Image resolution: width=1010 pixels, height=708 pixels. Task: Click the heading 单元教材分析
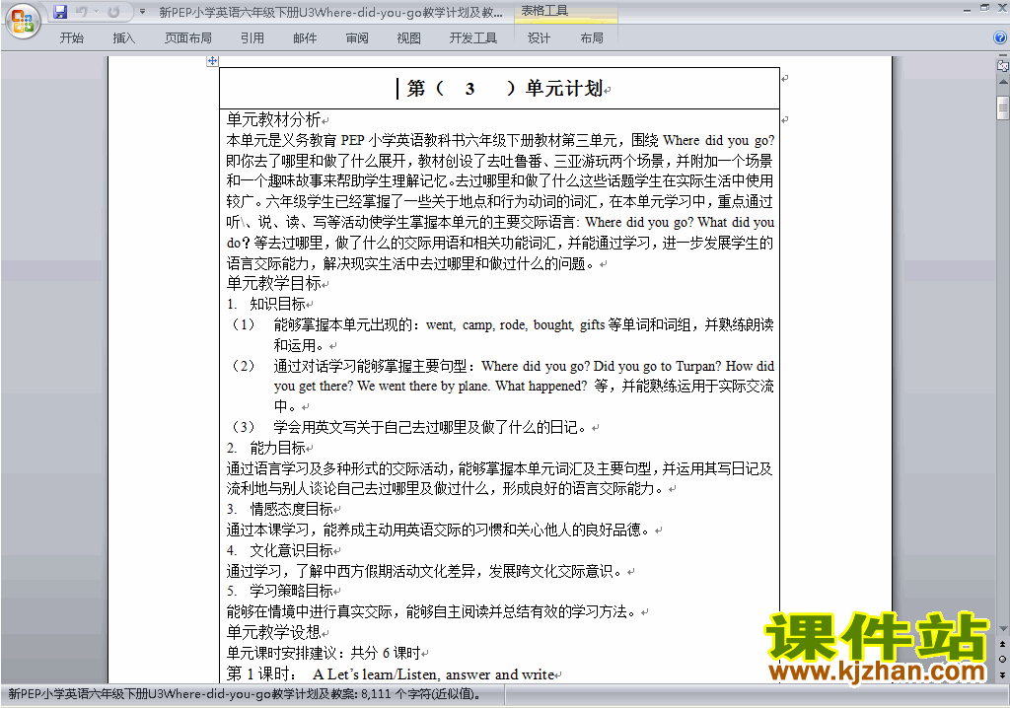pyautogui.click(x=274, y=119)
